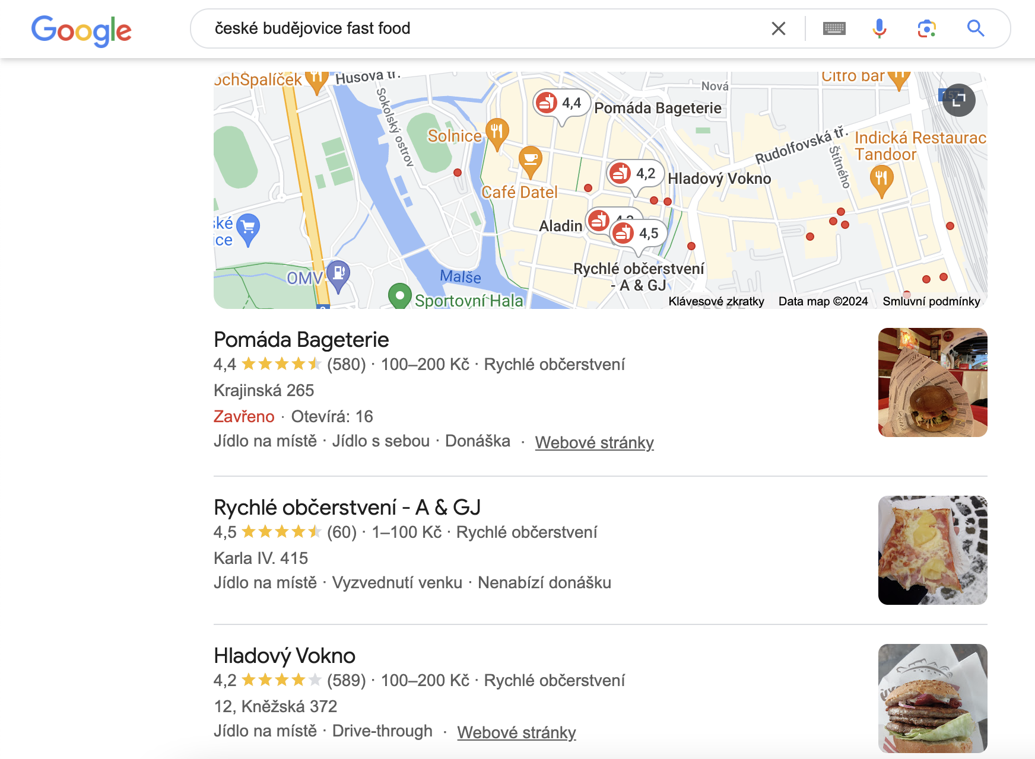Expand the map to full screen
The image size is (1035, 759).
click(959, 100)
